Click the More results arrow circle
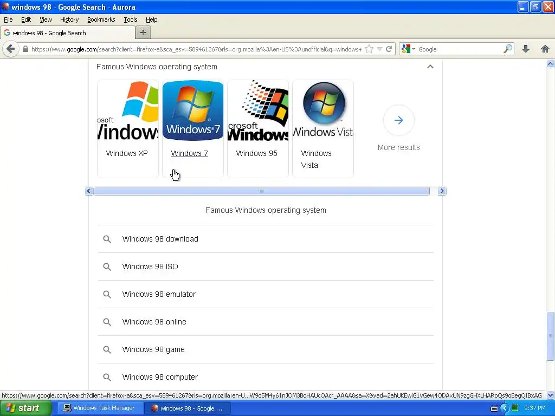555x416 pixels. tap(398, 120)
